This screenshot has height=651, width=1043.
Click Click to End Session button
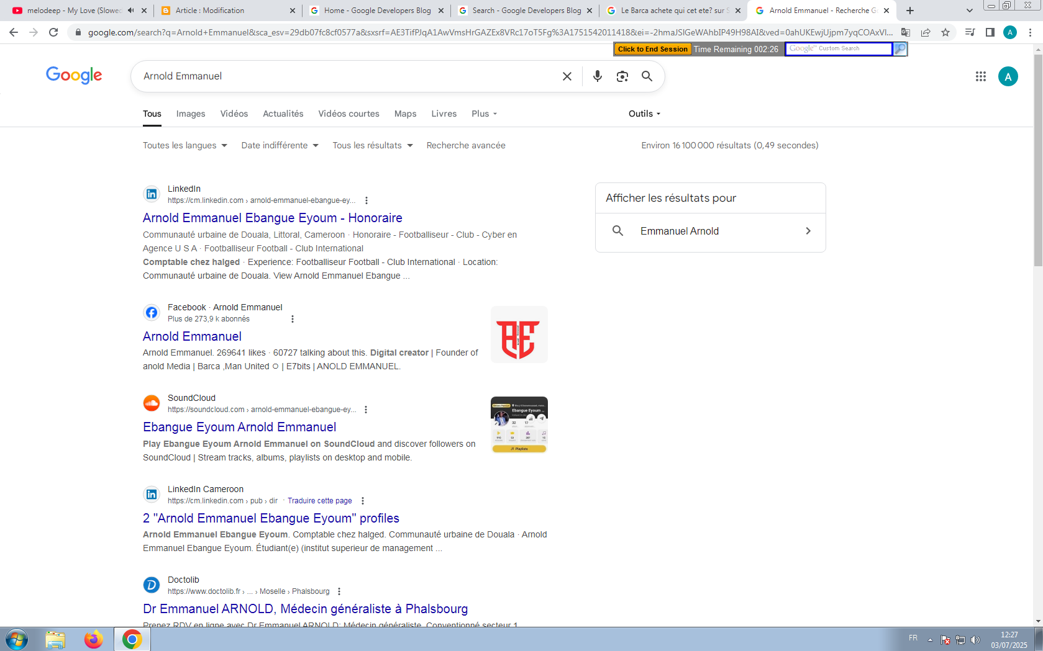[x=653, y=49]
